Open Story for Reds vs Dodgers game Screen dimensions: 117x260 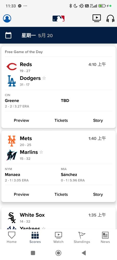click(98, 120)
